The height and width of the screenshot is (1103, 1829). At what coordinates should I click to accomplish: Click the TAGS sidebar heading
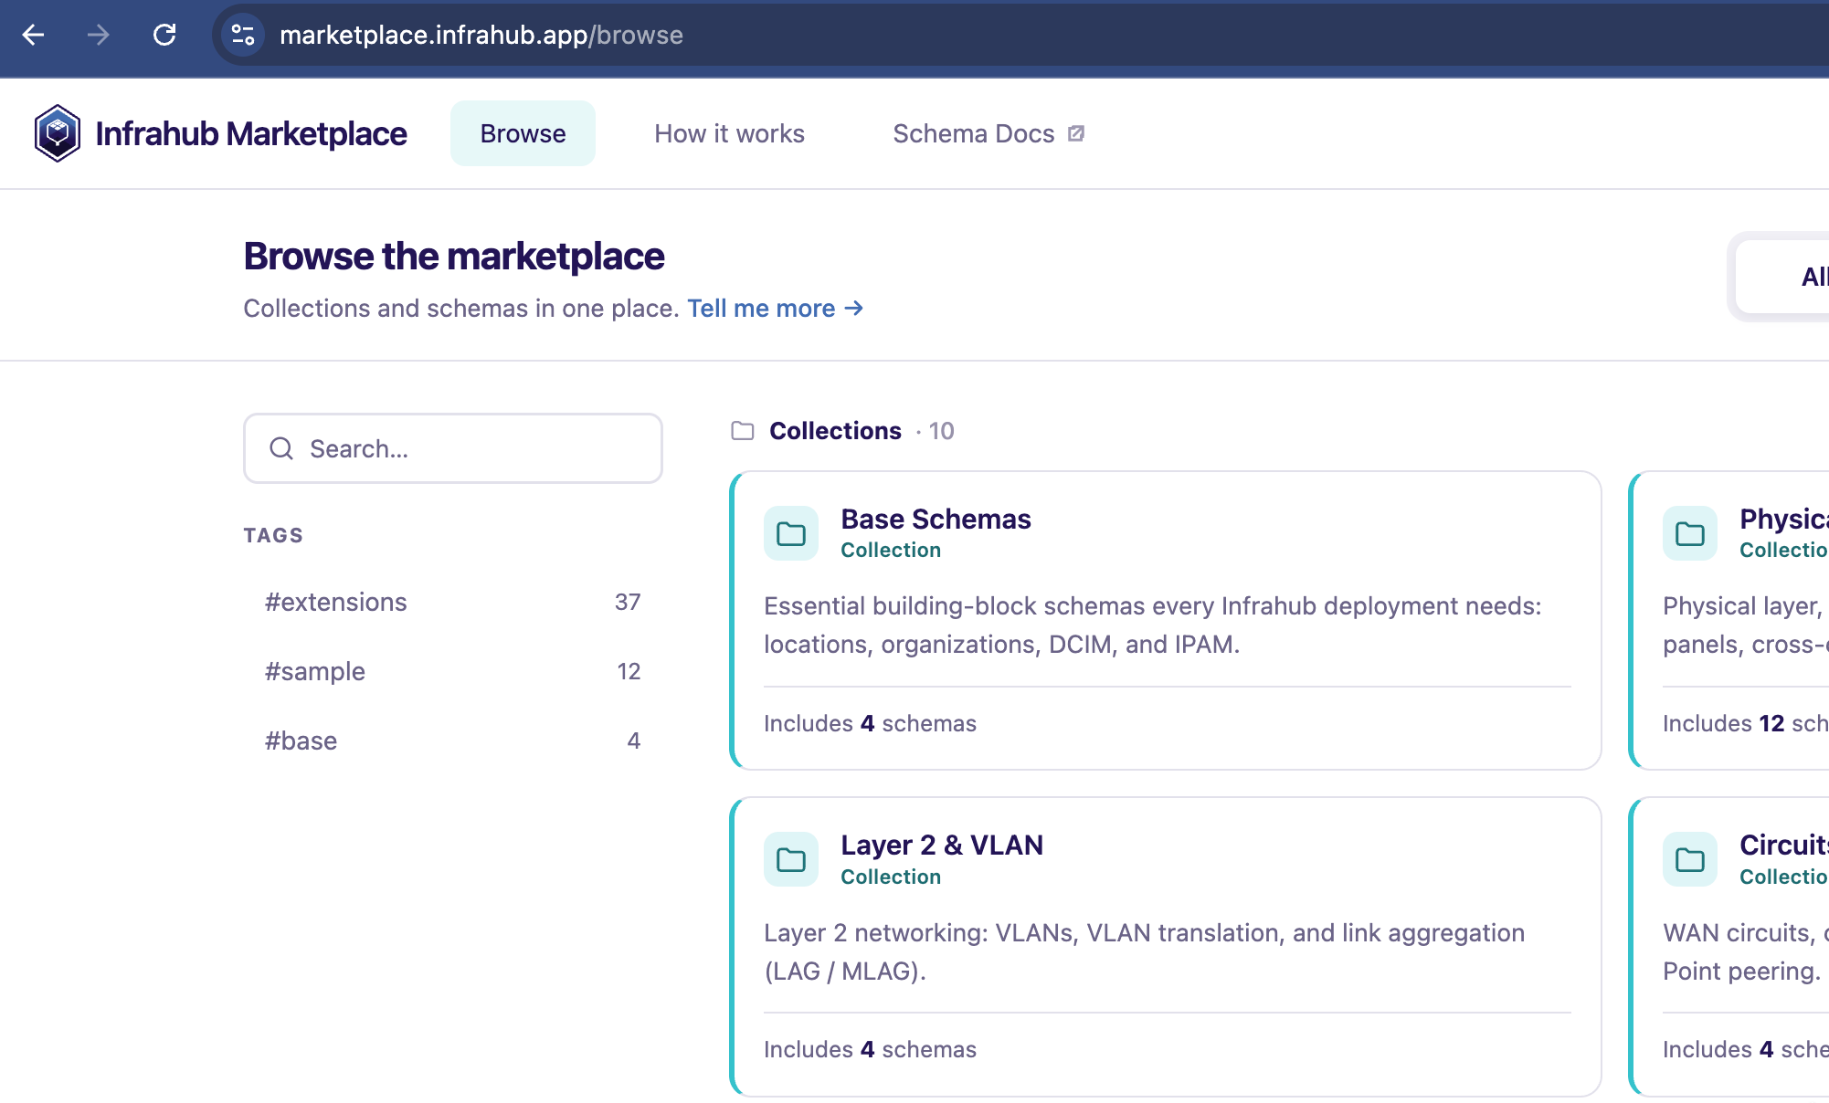pyautogui.click(x=273, y=535)
